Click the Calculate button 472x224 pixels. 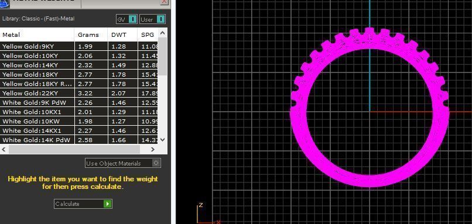point(83,204)
